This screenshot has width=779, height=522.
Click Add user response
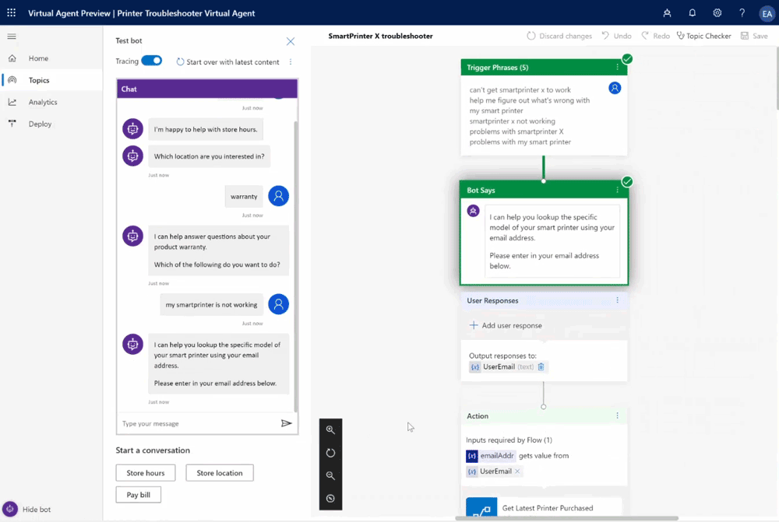[506, 325]
